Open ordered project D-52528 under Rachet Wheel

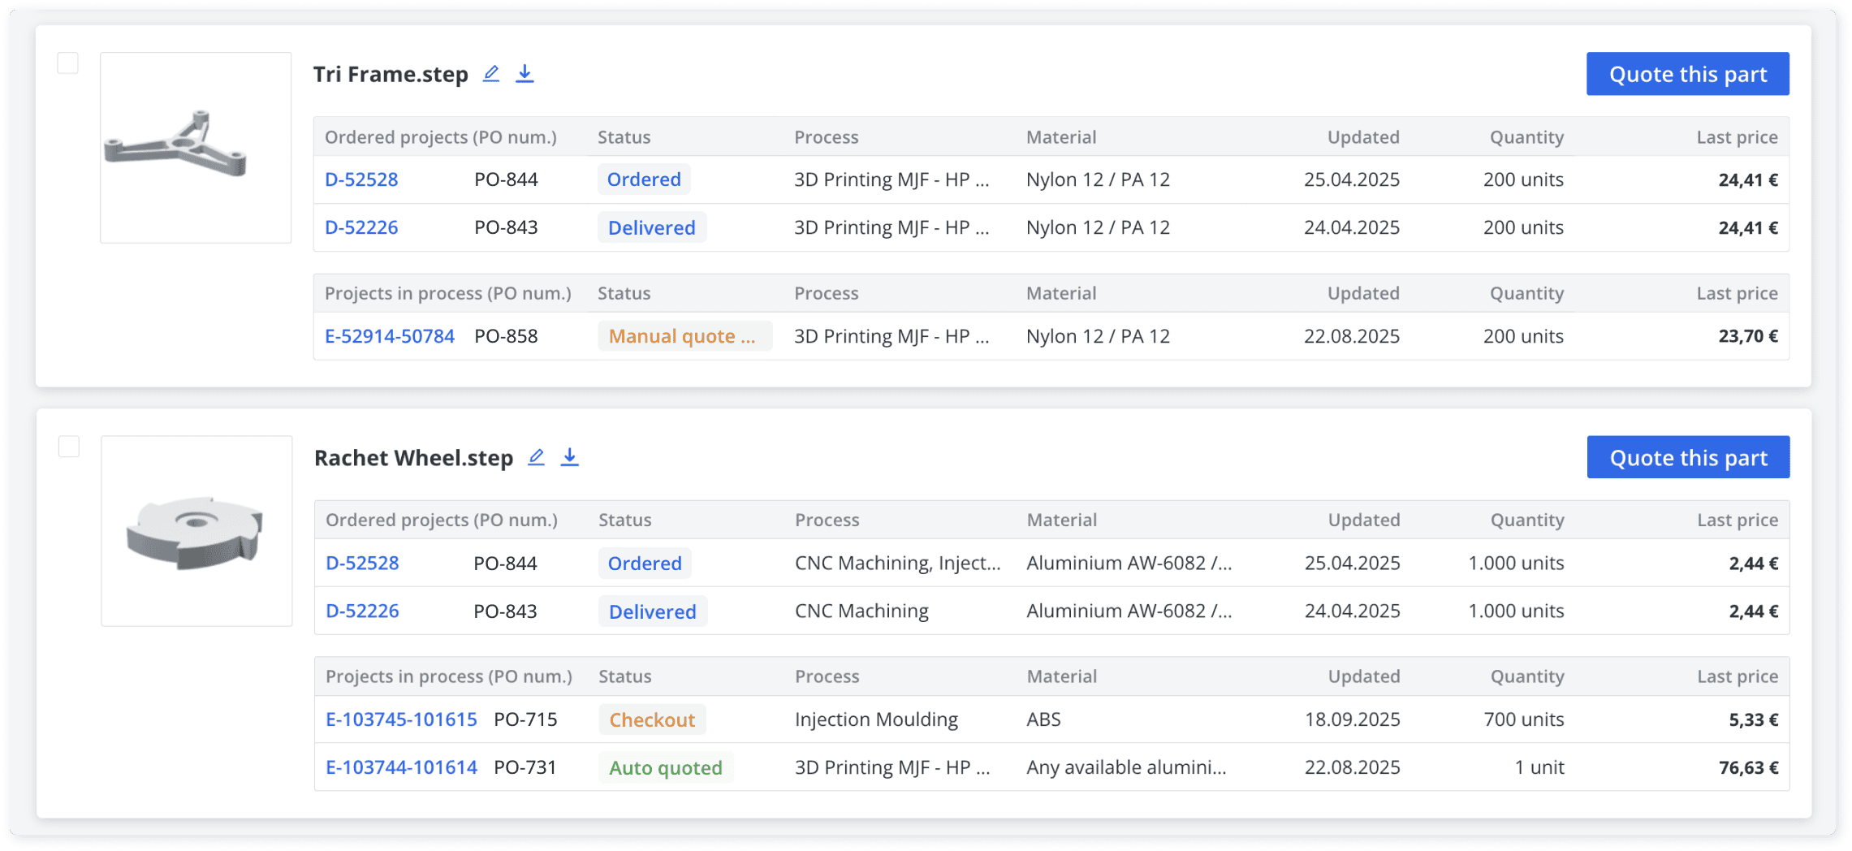[362, 563]
